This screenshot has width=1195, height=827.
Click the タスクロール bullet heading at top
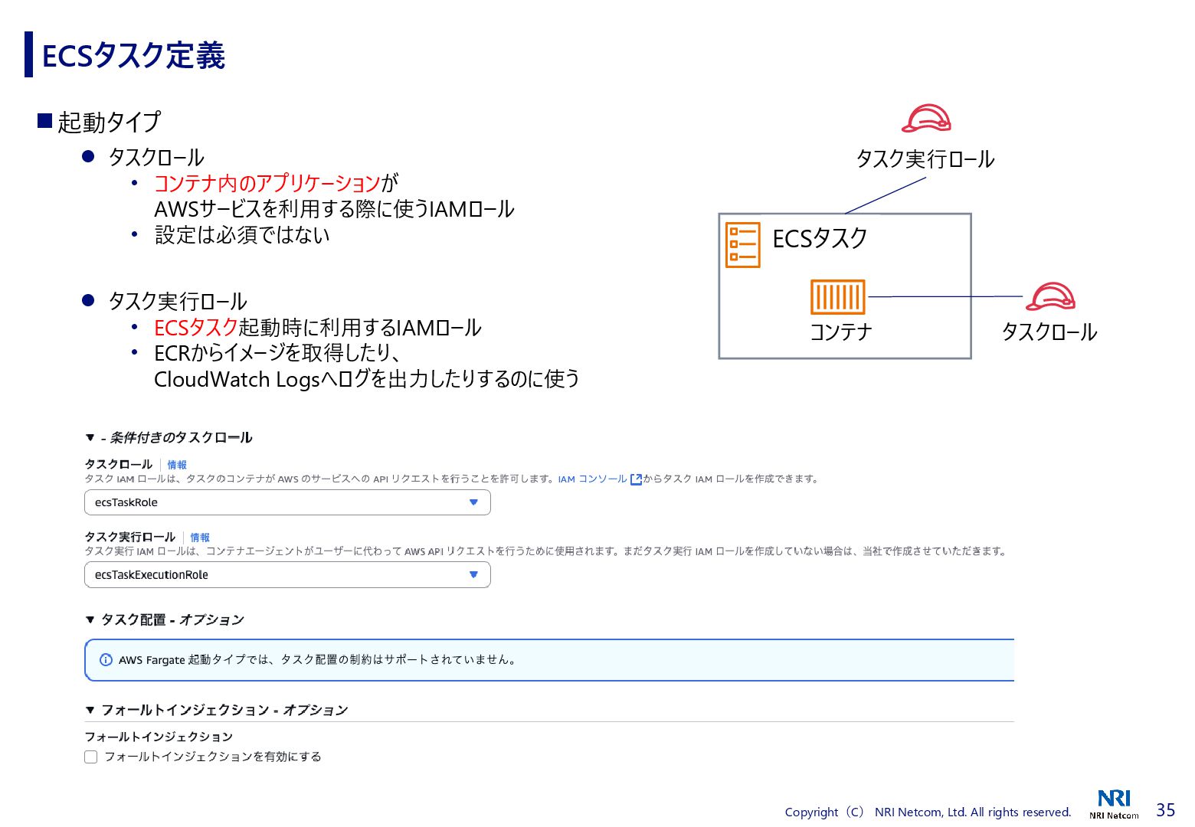(156, 158)
